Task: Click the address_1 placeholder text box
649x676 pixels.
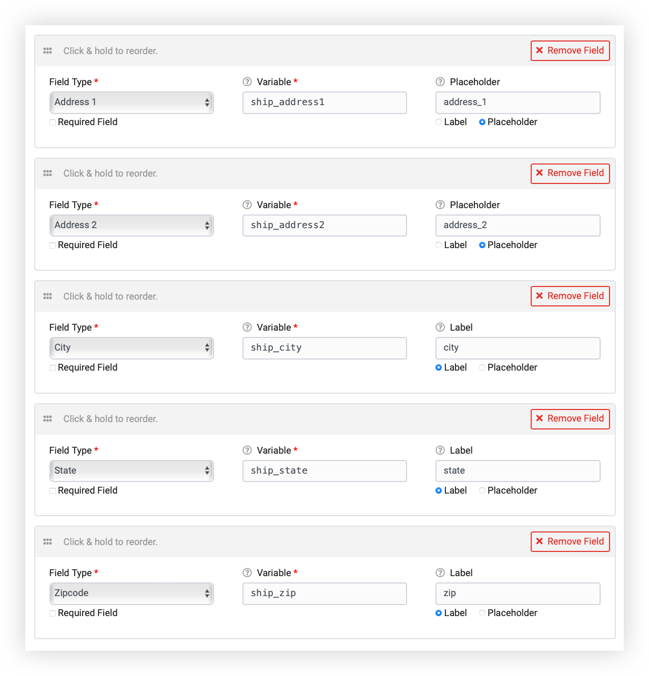Action: point(518,102)
